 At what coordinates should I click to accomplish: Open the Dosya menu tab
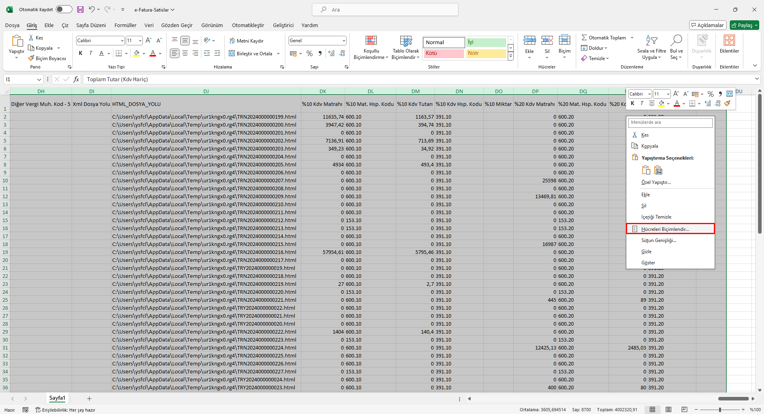point(12,25)
